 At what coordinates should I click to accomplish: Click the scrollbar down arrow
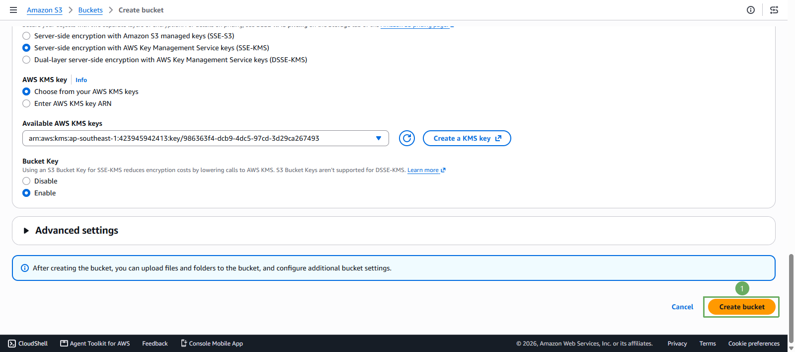[x=791, y=348]
